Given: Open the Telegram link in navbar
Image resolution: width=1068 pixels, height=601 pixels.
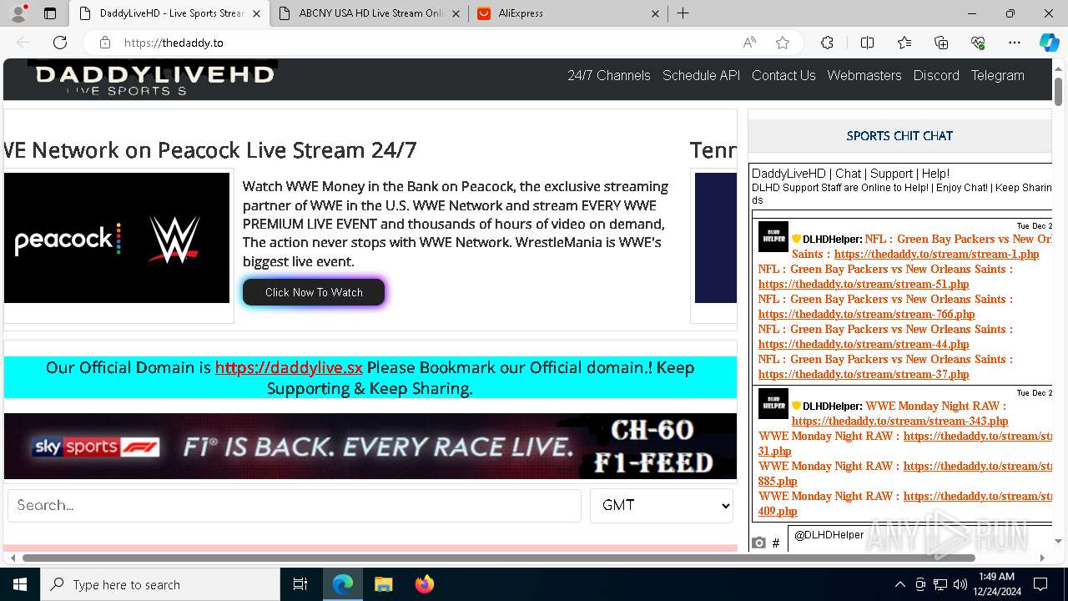Looking at the screenshot, I should tap(997, 75).
